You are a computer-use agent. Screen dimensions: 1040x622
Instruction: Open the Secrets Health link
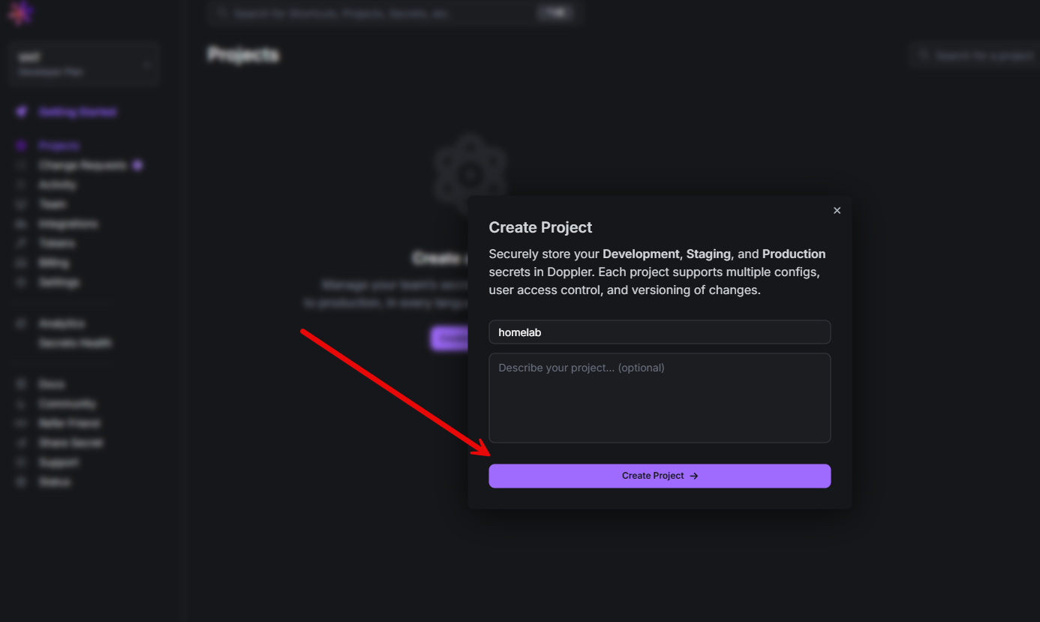75,343
